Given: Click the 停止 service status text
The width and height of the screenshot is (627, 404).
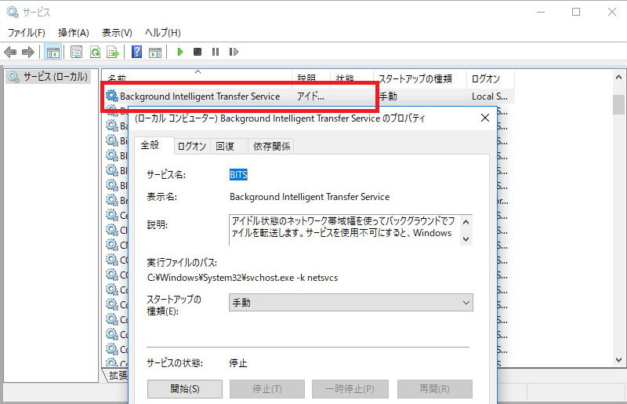Looking at the screenshot, I should (238, 363).
